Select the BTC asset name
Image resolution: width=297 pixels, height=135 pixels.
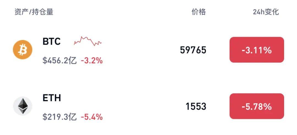pos(51,41)
